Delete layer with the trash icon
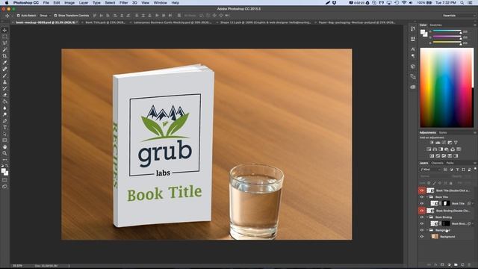 (469, 265)
